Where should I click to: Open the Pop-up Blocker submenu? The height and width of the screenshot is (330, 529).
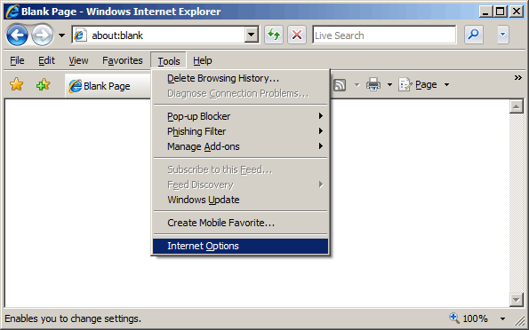(240, 116)
